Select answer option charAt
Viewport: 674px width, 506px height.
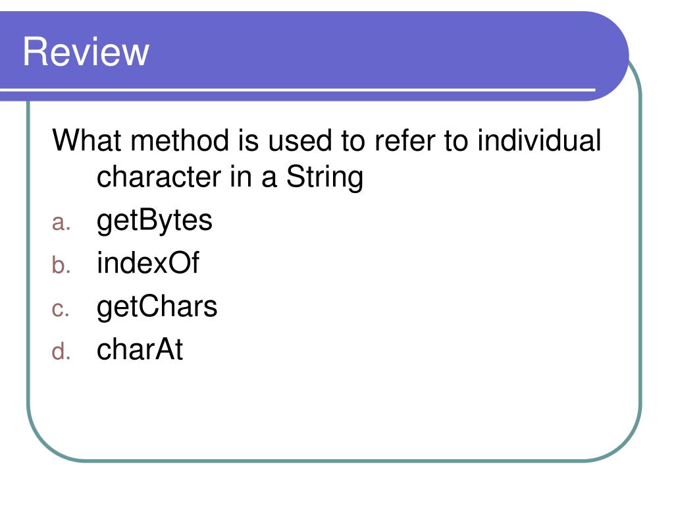(x=140, y=349)
